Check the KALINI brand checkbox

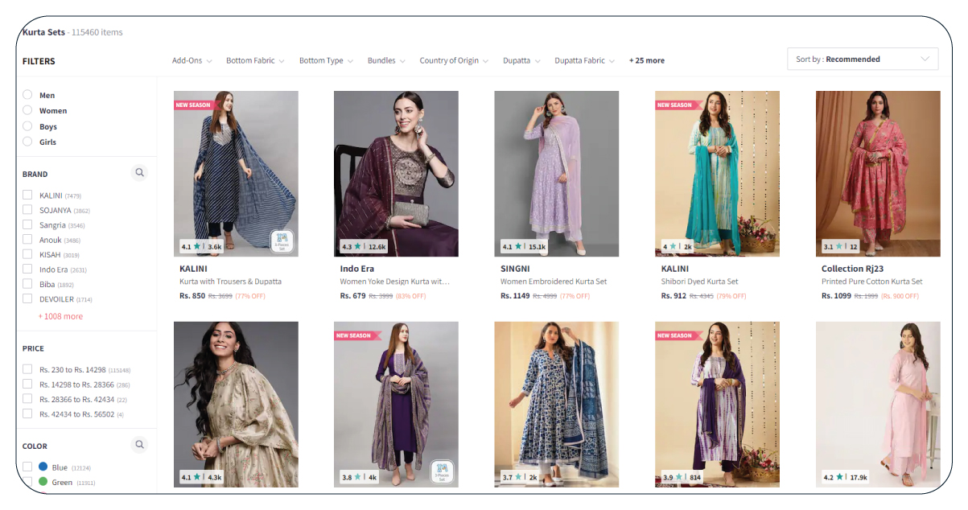(x=27, y=195)
